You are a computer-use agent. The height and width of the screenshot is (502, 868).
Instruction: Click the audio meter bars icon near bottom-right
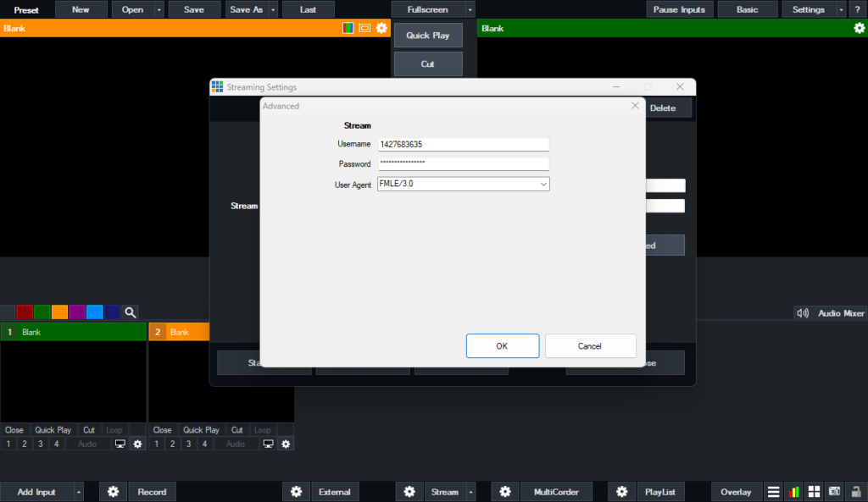coord(793,491)
